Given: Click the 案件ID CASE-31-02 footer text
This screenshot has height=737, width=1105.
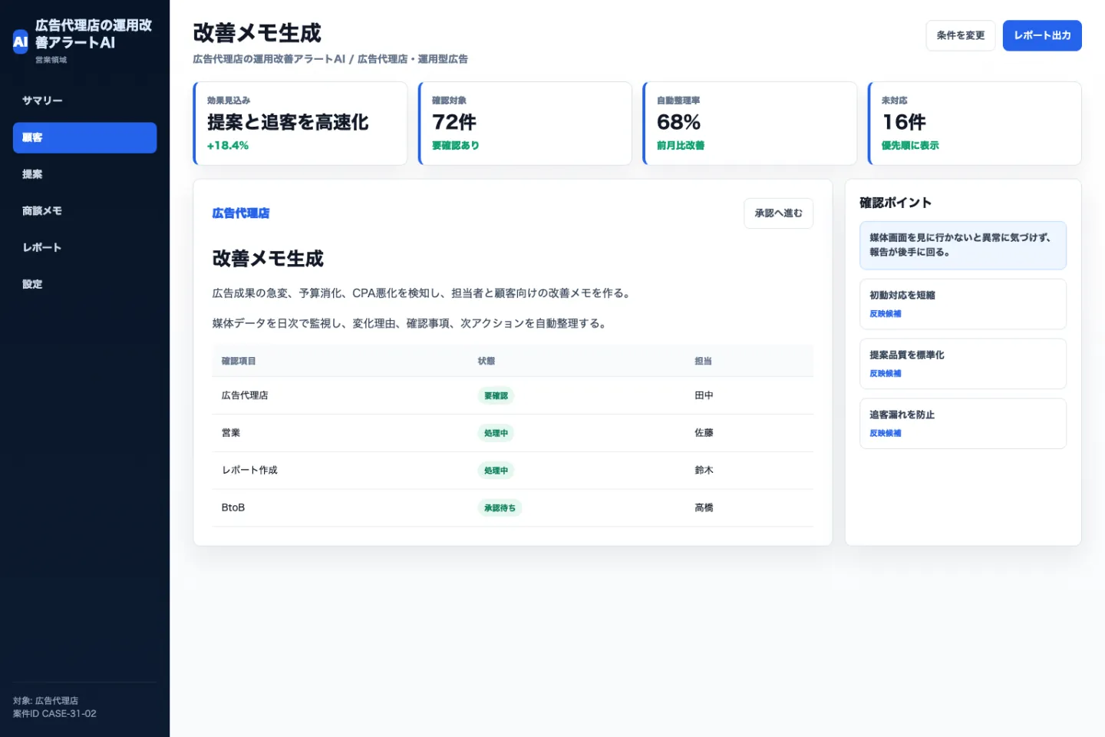Looking at the screenshot, I should (54, 714).
